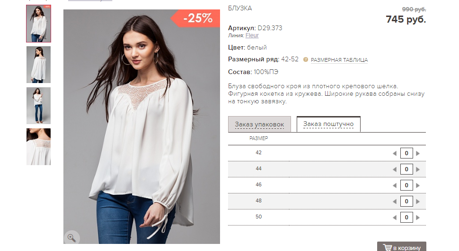
Task: Decrease quantity for size 46
Action: [395, 185]
